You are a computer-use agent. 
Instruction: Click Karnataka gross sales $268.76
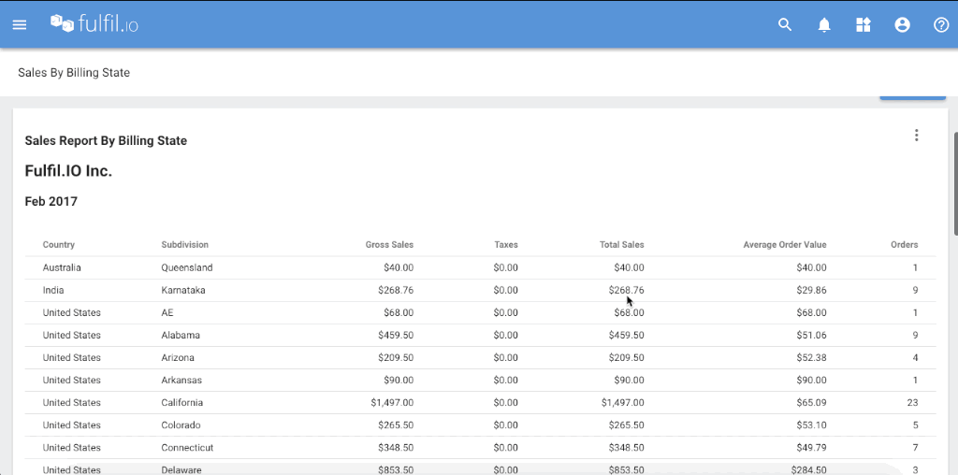point(396,290)
